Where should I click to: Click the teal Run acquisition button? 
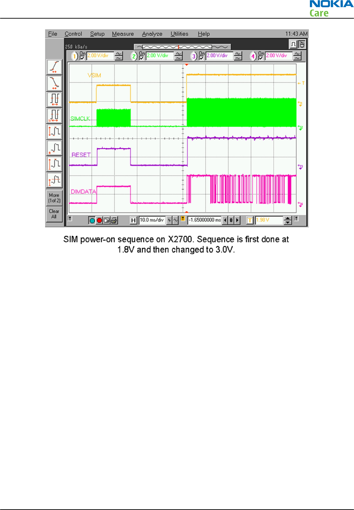click(x=92, y=220)
